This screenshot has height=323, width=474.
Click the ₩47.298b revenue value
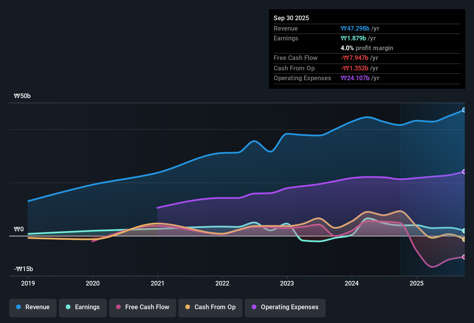(355, 28)
